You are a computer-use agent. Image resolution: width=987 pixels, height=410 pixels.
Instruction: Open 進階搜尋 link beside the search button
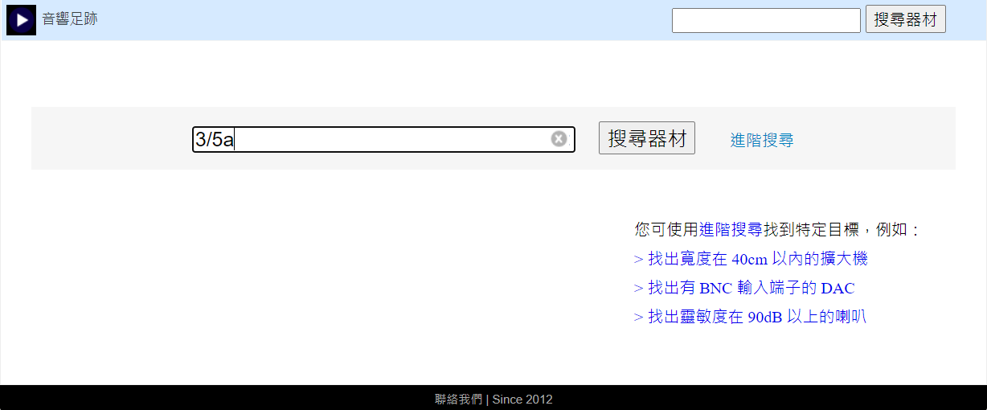pos(762,140)
